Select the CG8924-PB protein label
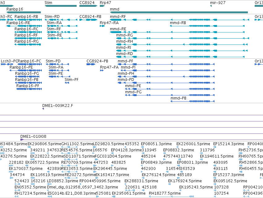The height and width of the screenshot is (198, 263). pos(97,61)
